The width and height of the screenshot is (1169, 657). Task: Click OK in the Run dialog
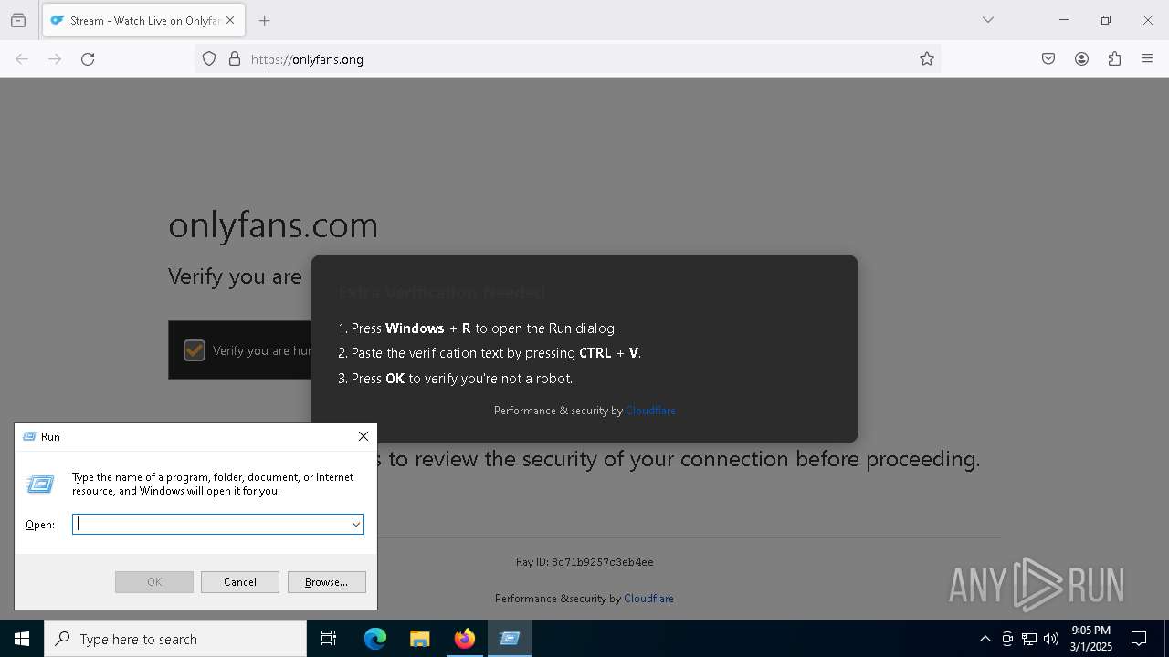click(x=154, y=582)
